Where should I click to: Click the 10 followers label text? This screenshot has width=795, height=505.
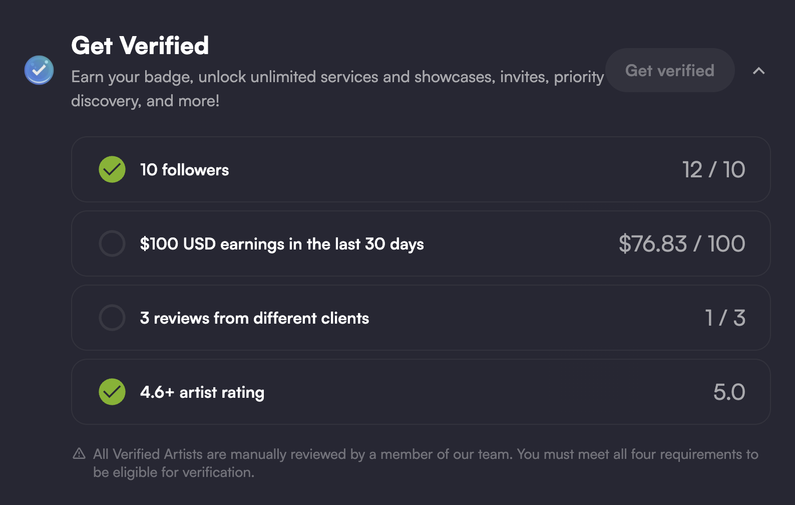(x=184, y=170)
